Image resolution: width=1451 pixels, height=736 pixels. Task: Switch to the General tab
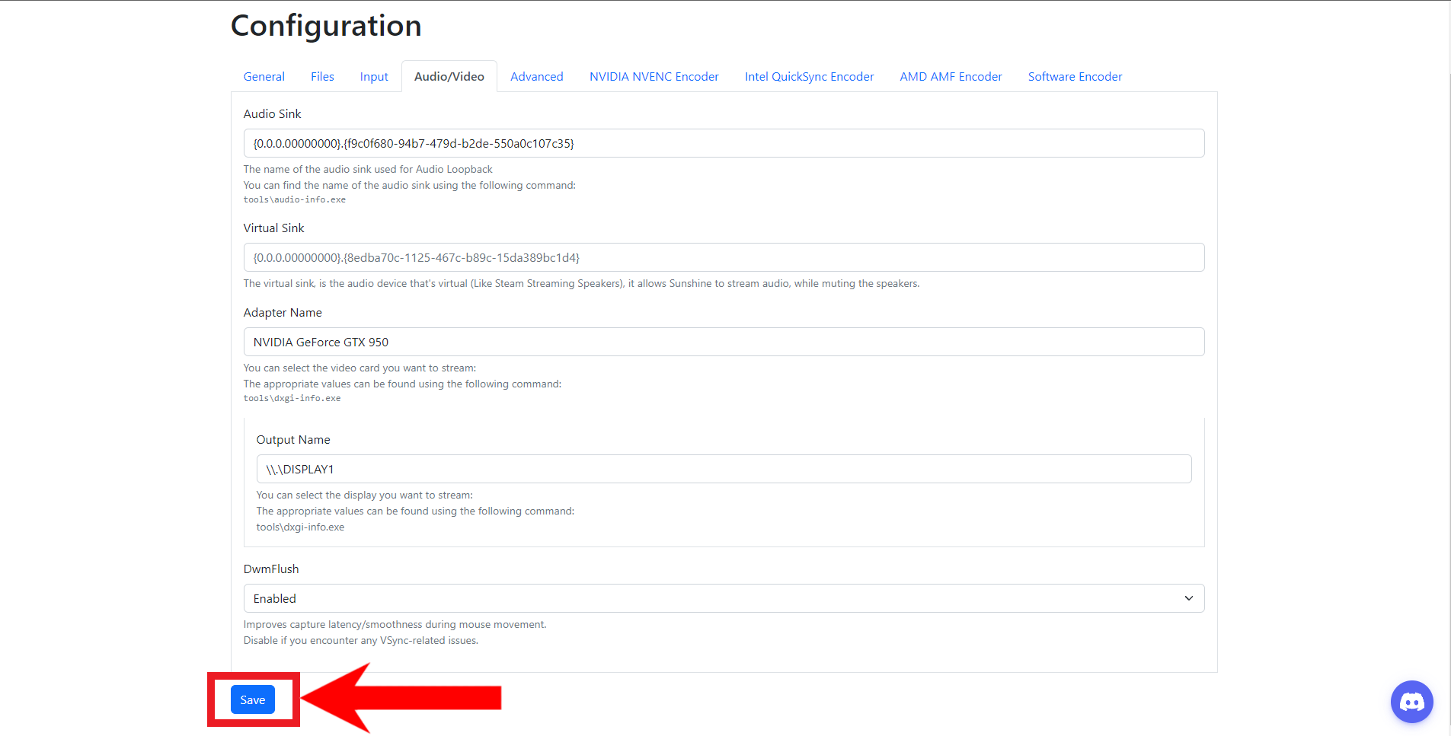click(x=264, y=77)
